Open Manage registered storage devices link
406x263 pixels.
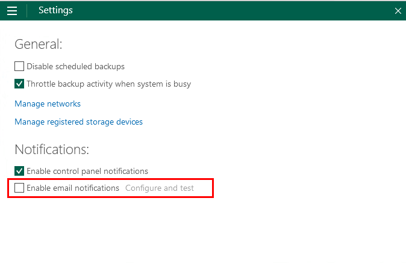coord(78,122)
